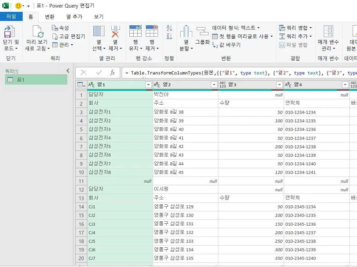Switch to the 보기 tab
357x267 pixels.
click(x=99, y=17)
